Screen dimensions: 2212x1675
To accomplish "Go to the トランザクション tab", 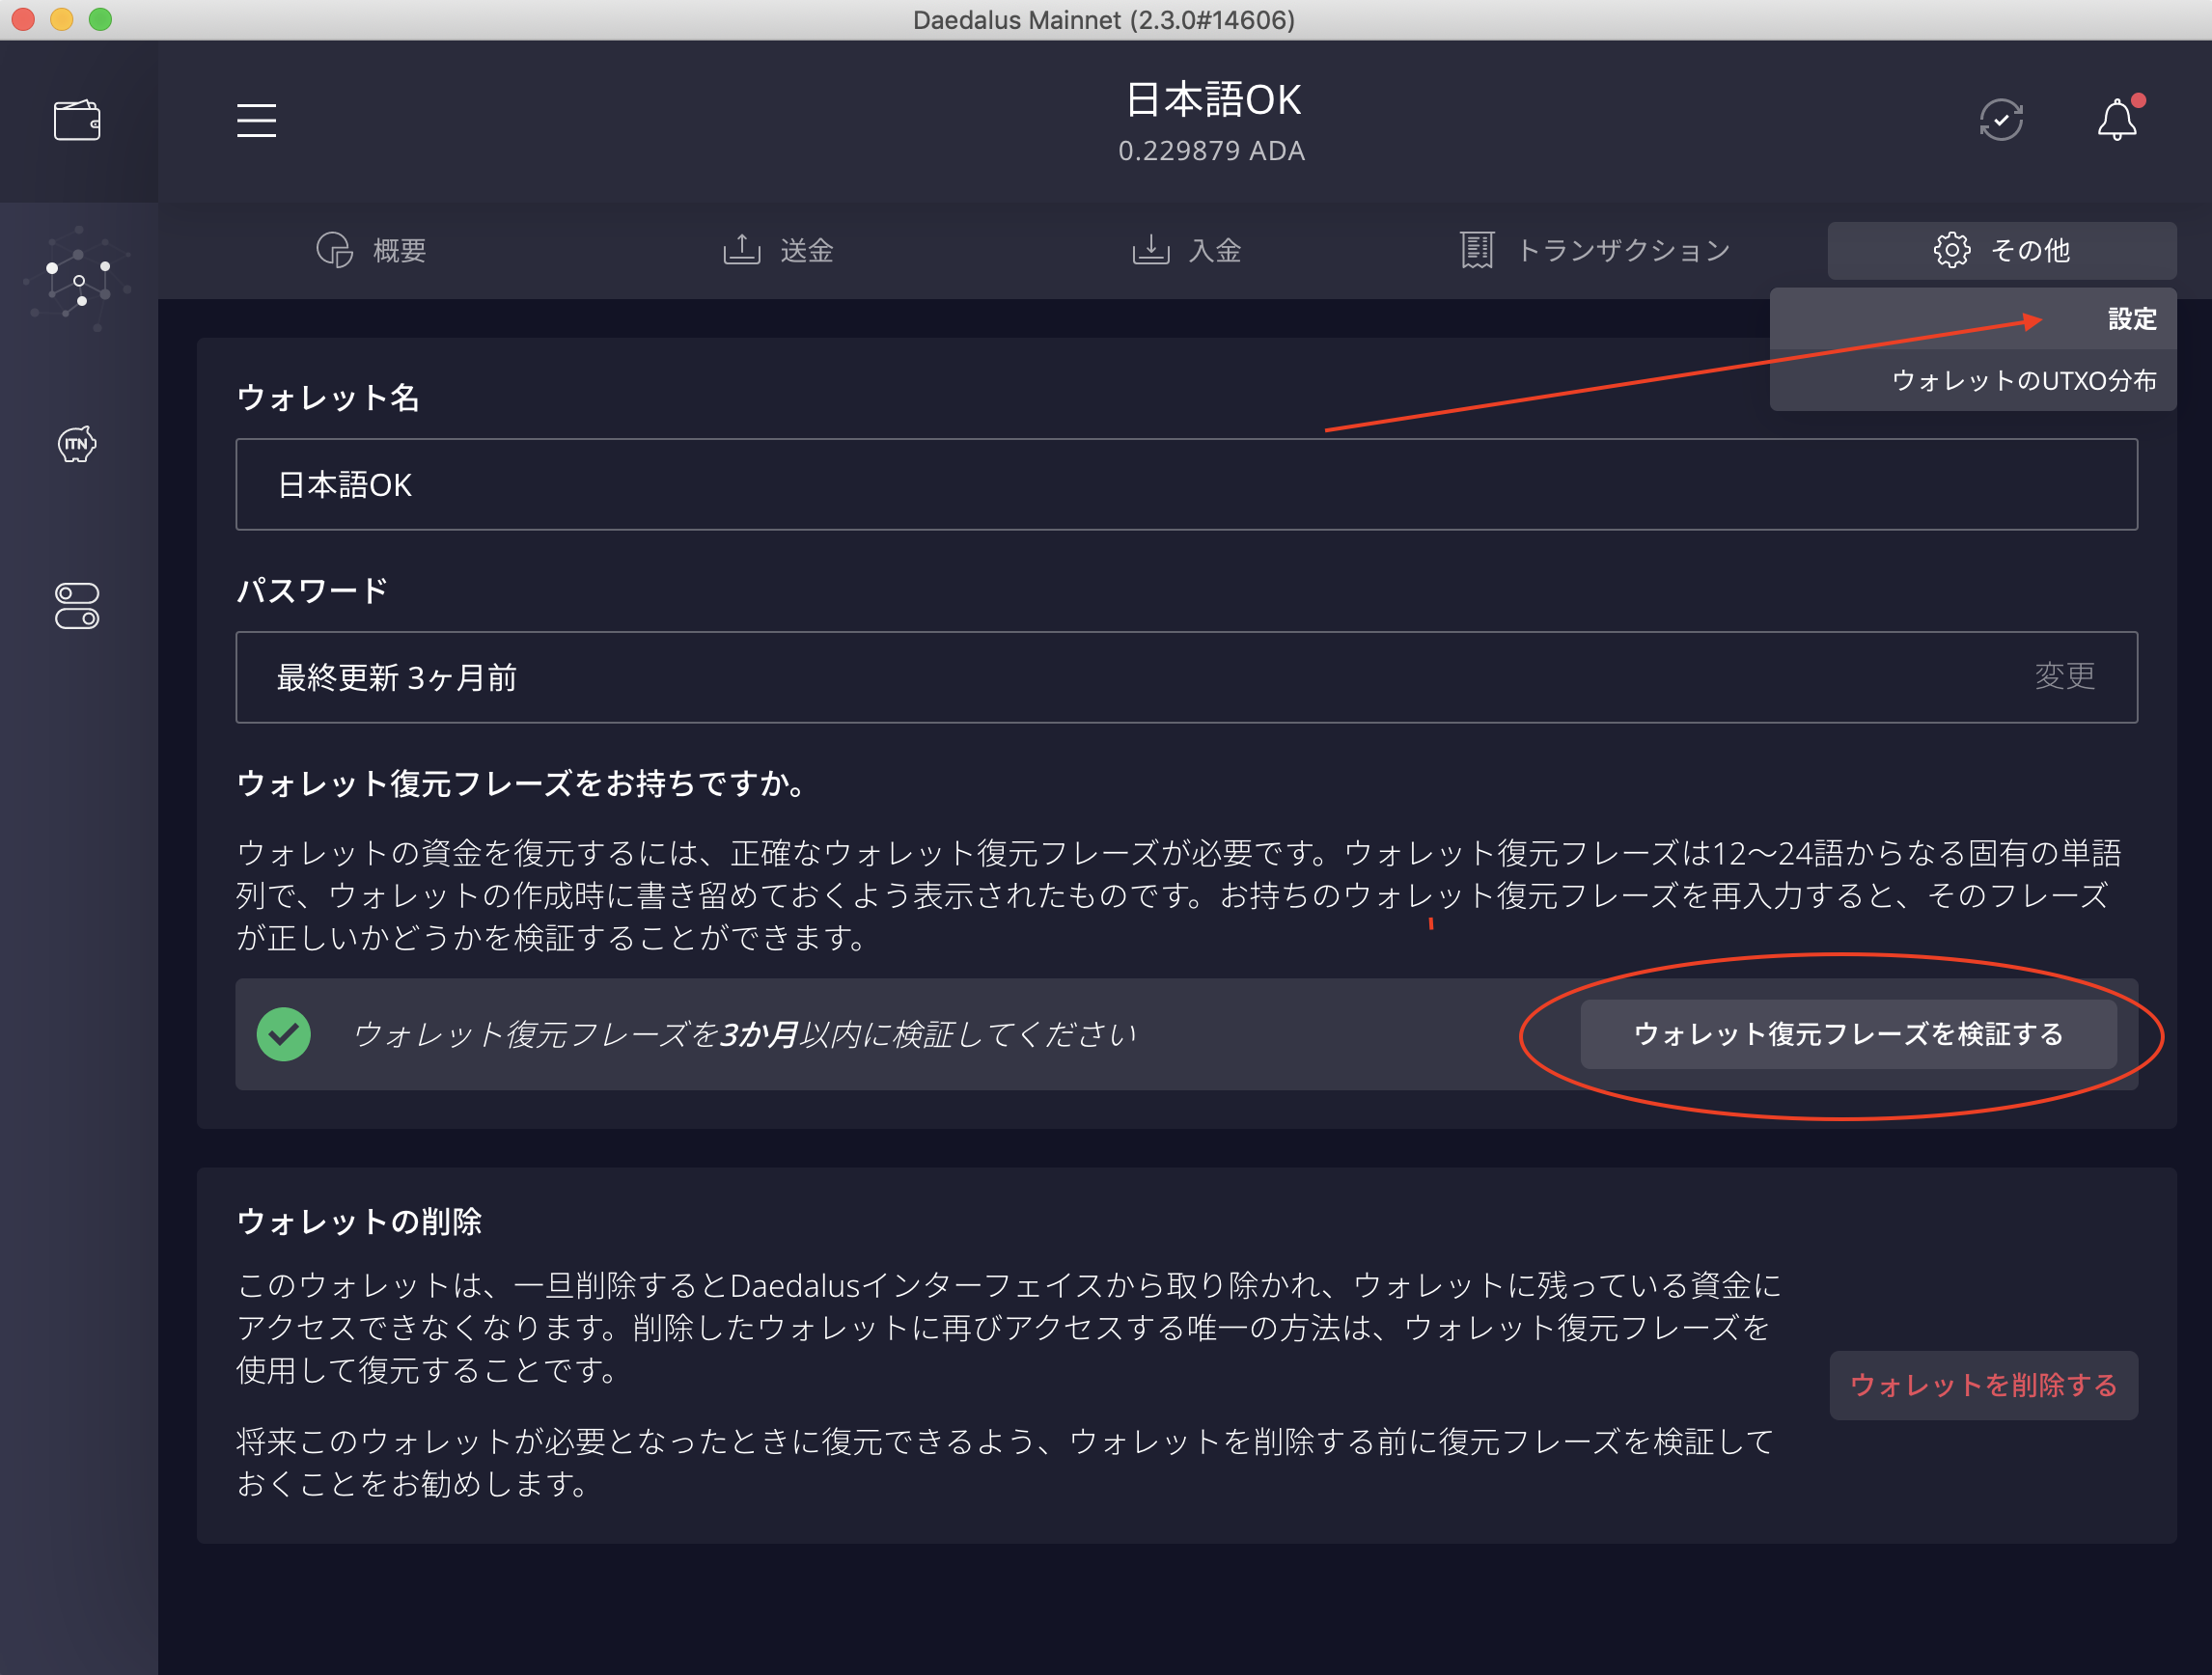I will (x=1596, y=250).
